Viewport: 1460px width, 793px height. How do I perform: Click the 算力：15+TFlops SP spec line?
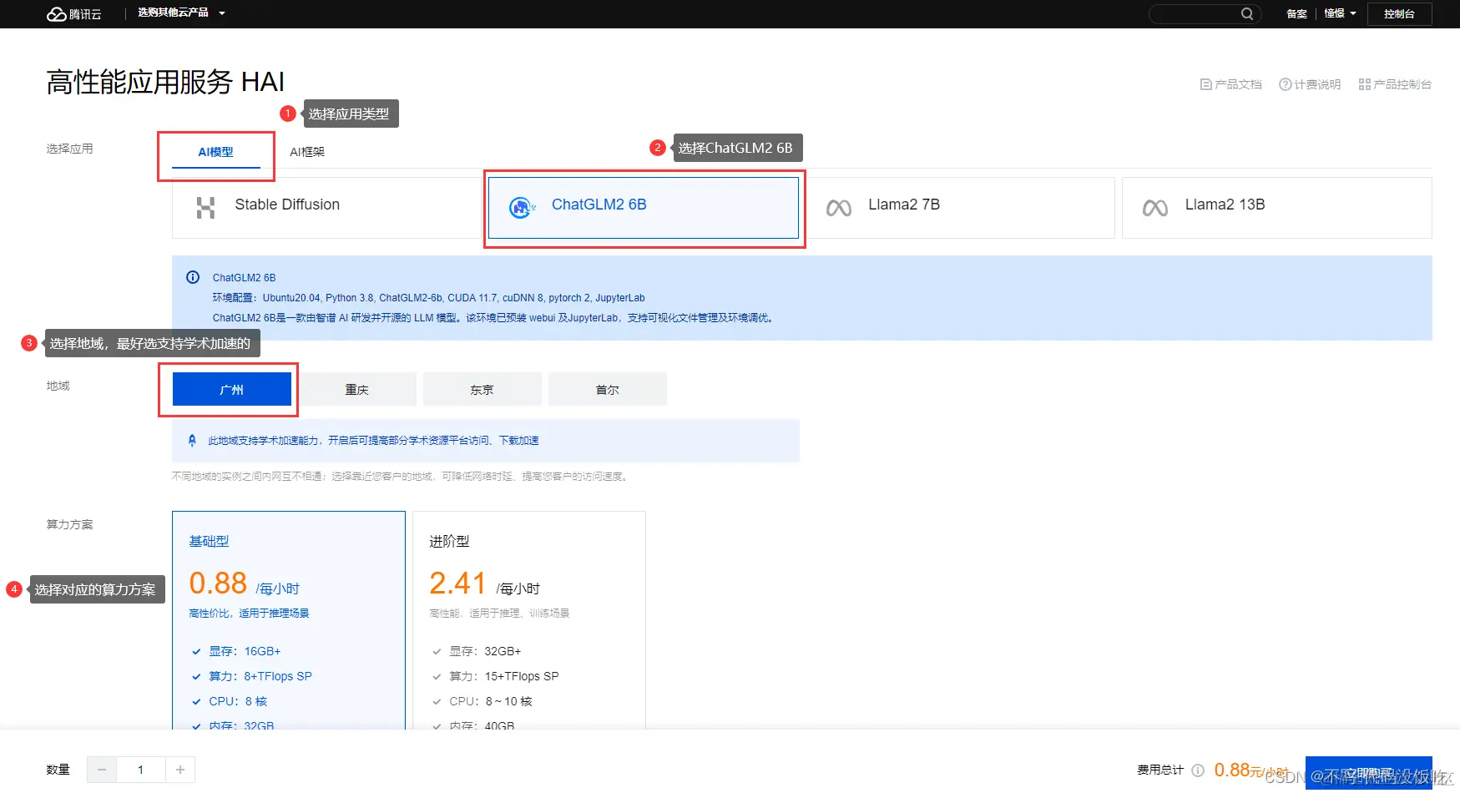point(504,676)
